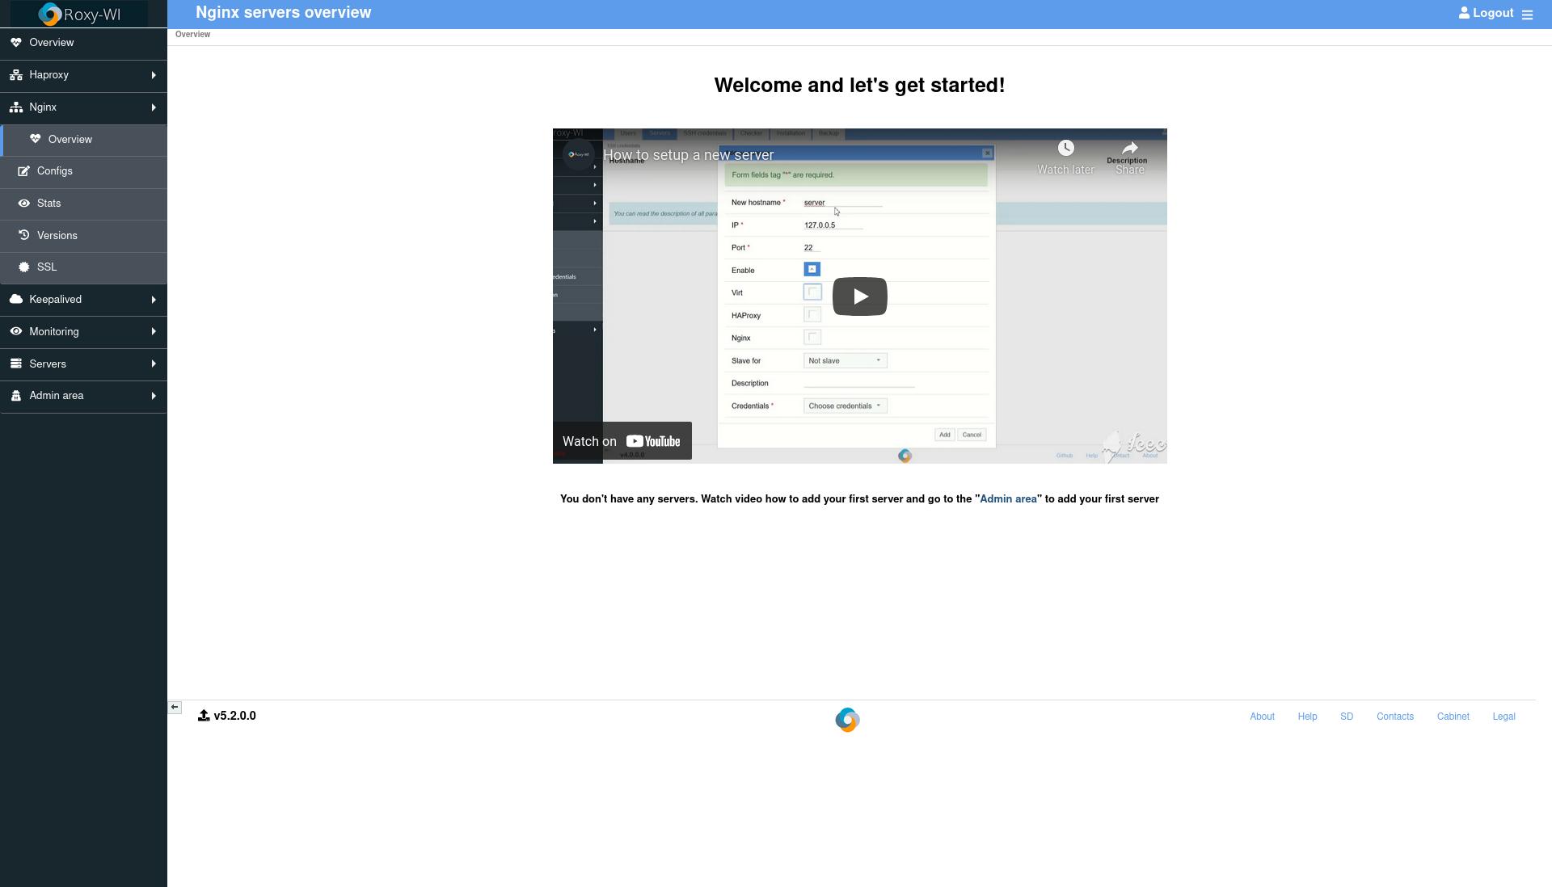Click the v5.2.0.0 version text
Image resolution: width=1552 pixels, height=887 pixels.
pos(235,716)
